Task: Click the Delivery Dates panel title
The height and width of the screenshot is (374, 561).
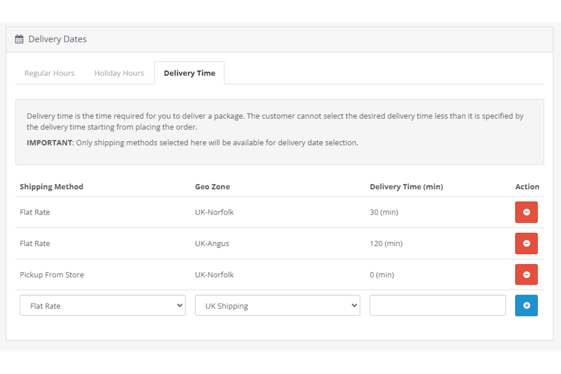Action: [58, 39]
